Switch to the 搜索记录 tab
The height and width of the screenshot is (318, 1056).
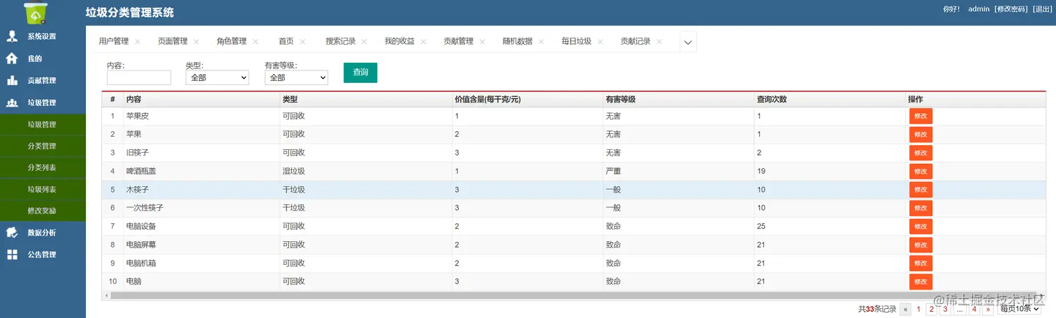[341, 41]
